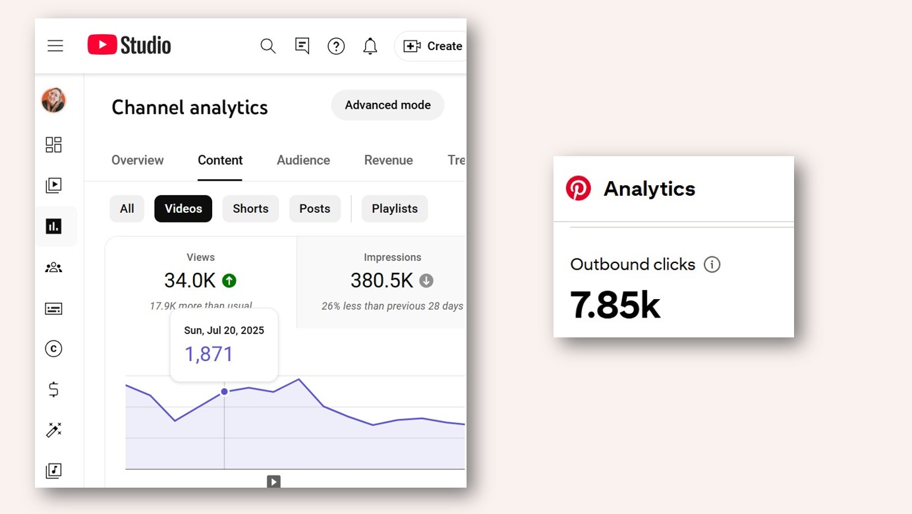Click the highlighted data point on chart

224,391
